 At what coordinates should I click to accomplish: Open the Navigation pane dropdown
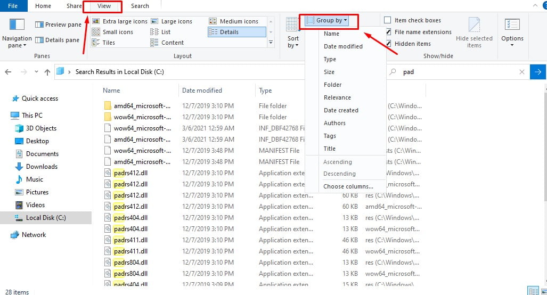tap(17, 34)
